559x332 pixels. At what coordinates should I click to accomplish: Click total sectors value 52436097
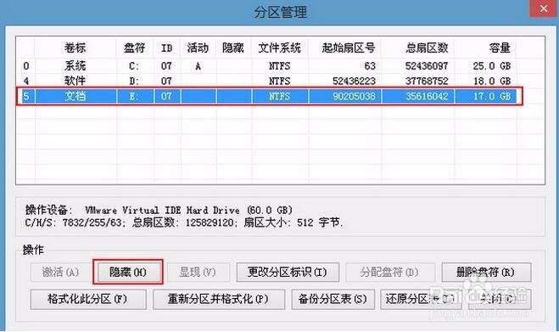(x=427, y=66)
